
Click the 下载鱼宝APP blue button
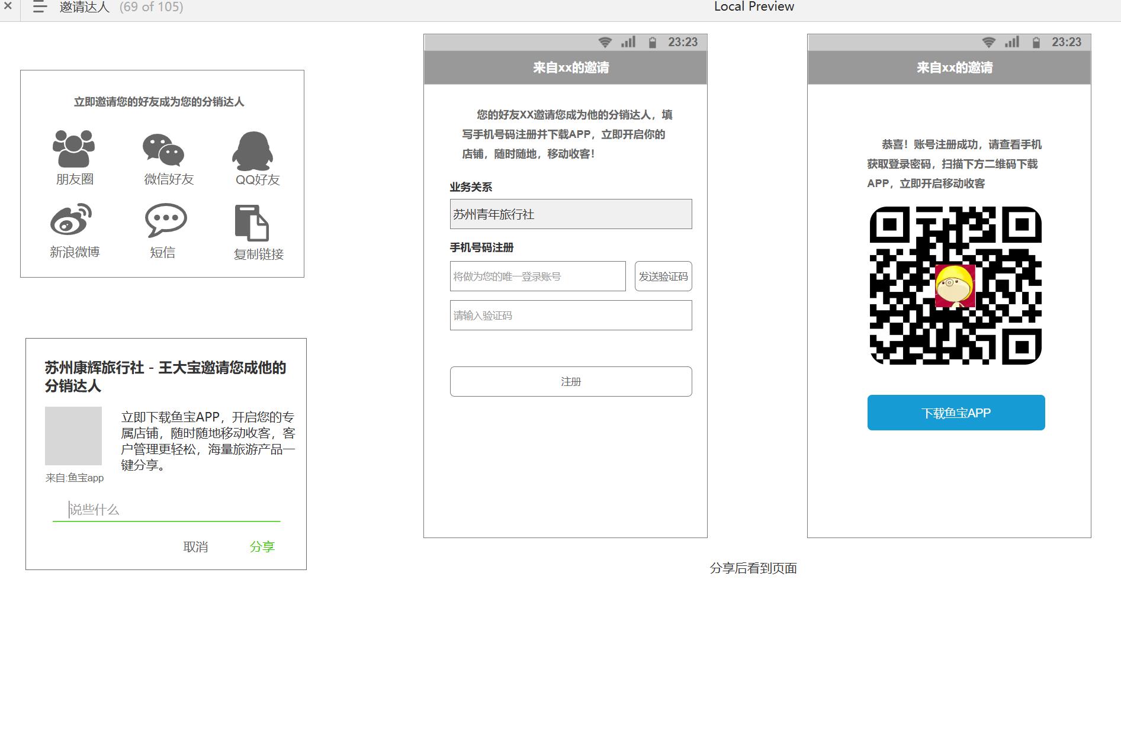pyautogui.click(x=956, y=413)
